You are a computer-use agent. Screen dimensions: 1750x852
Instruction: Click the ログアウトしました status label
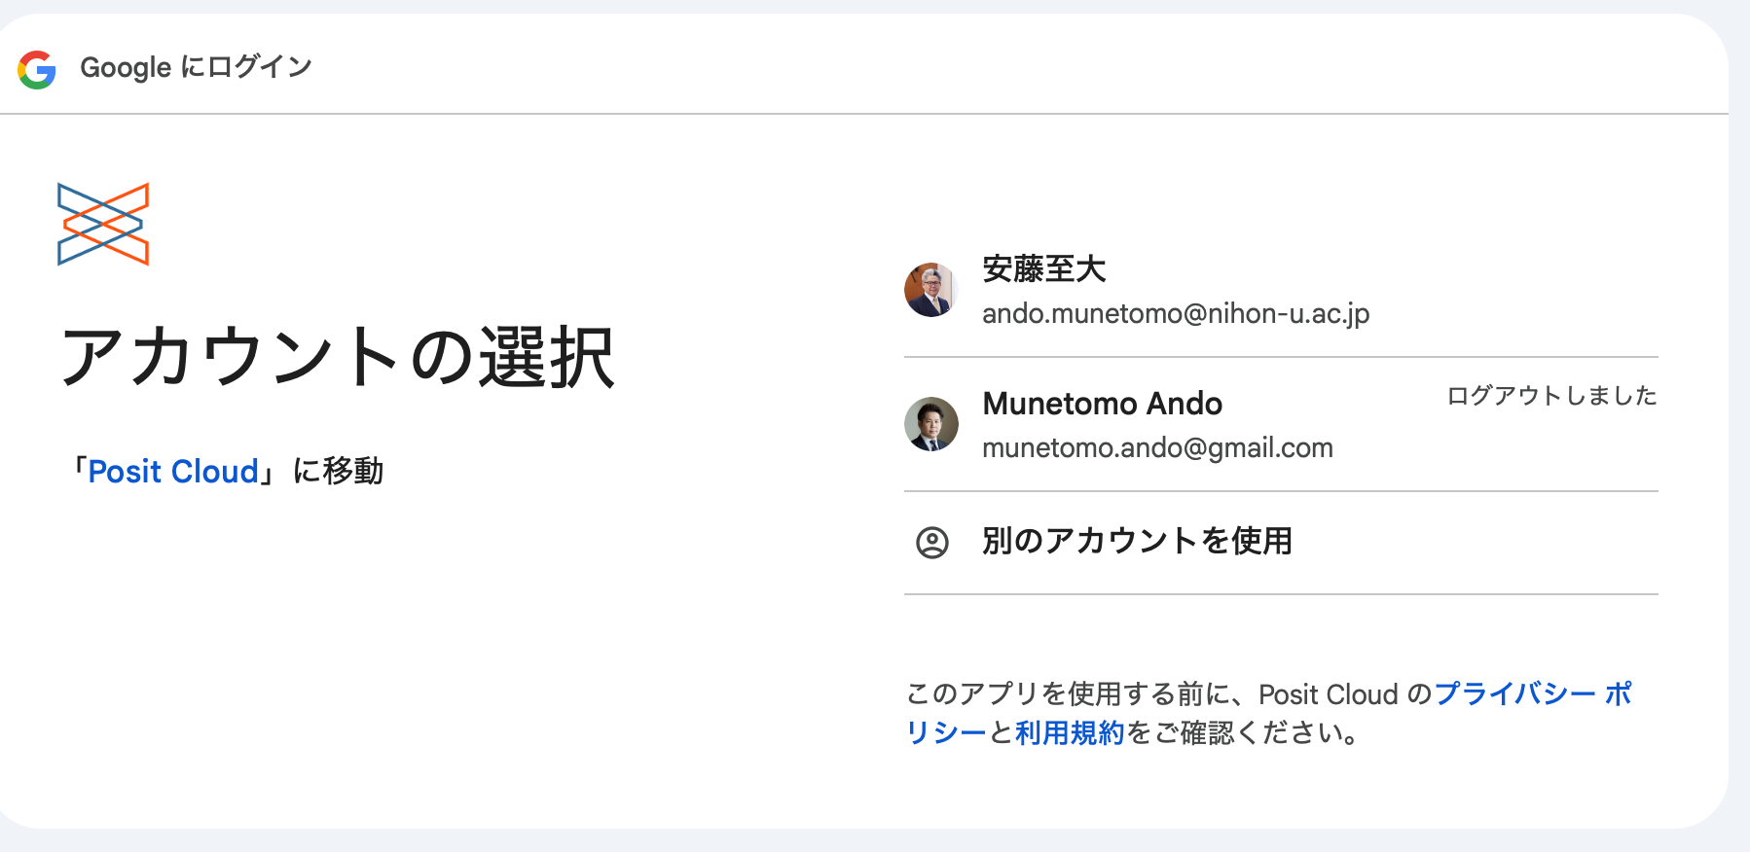(1551, 396)
